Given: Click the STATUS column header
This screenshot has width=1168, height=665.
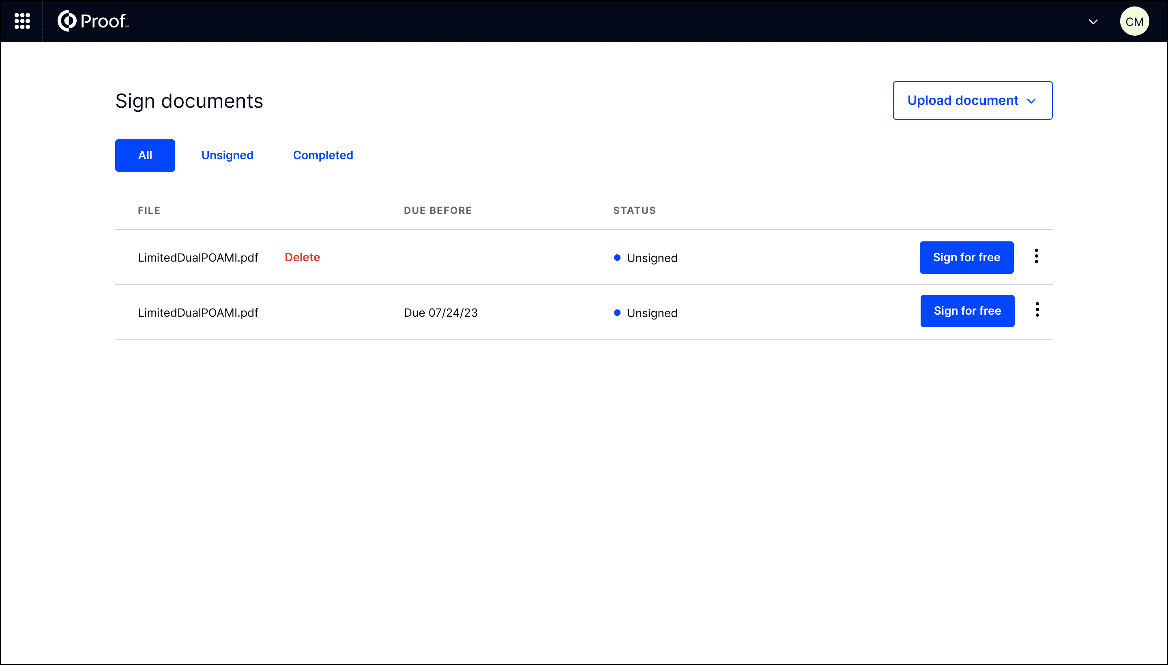Looking at the screenshot, I should coord(634,211).
